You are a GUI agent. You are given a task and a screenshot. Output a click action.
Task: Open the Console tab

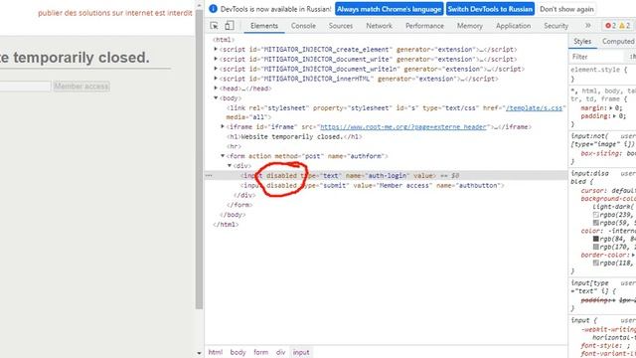[x=303, y=26]
